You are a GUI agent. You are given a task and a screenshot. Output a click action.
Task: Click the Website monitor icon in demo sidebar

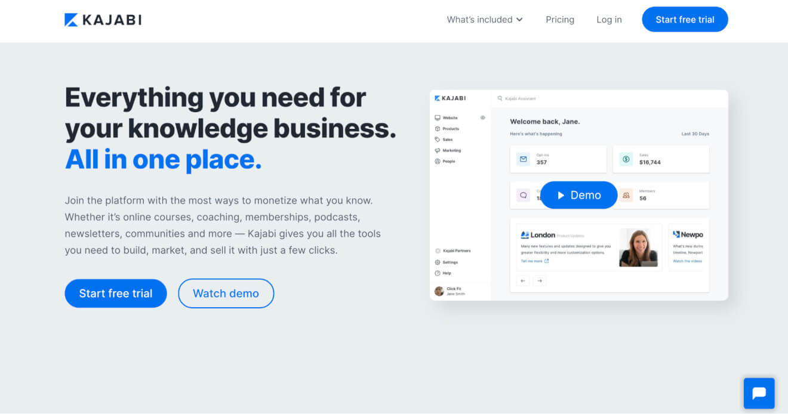[438, 118]
